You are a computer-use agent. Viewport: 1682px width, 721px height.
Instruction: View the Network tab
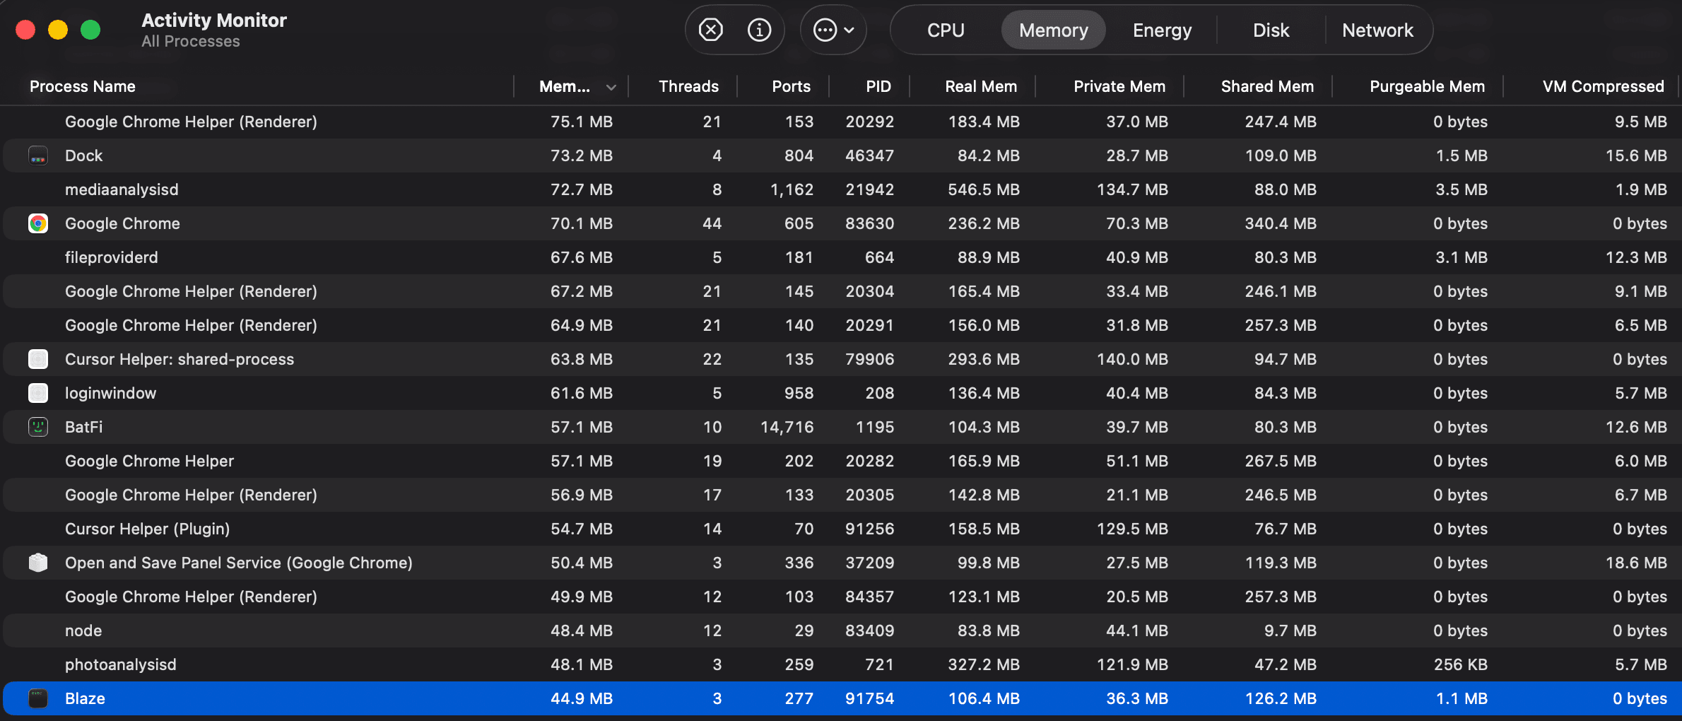click(1377, 30)
